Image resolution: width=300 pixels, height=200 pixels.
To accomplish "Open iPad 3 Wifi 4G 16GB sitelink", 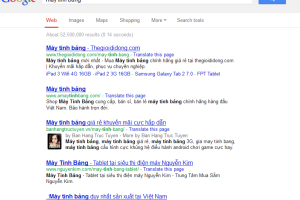I will pyautogui.click(x=68, y=73).
